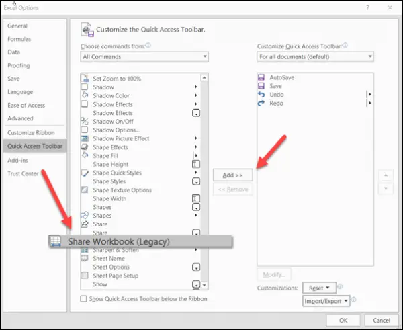
Task: Click the Set Zoom to 100% icon
Action: (x=85, y=78)
